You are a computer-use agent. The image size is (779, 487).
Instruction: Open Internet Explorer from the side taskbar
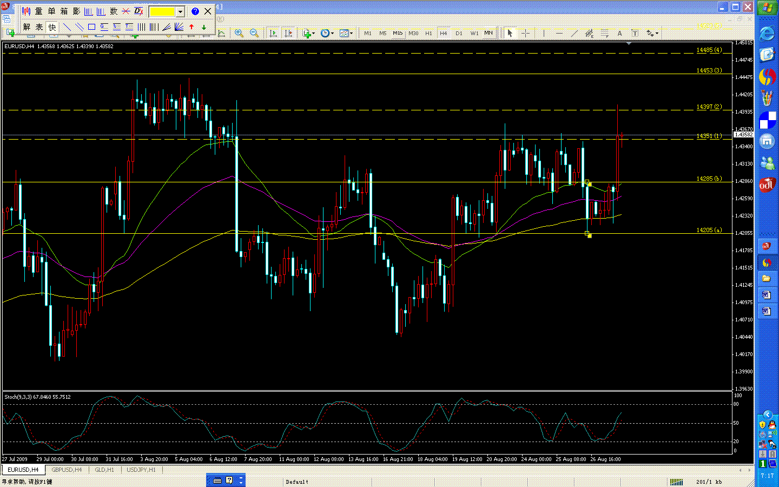(767, 34)
